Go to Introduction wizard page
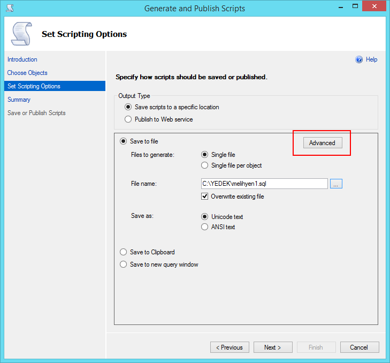The height and width of the screenshot is (363, 390). pyautogui.click(x=22, y=59)
